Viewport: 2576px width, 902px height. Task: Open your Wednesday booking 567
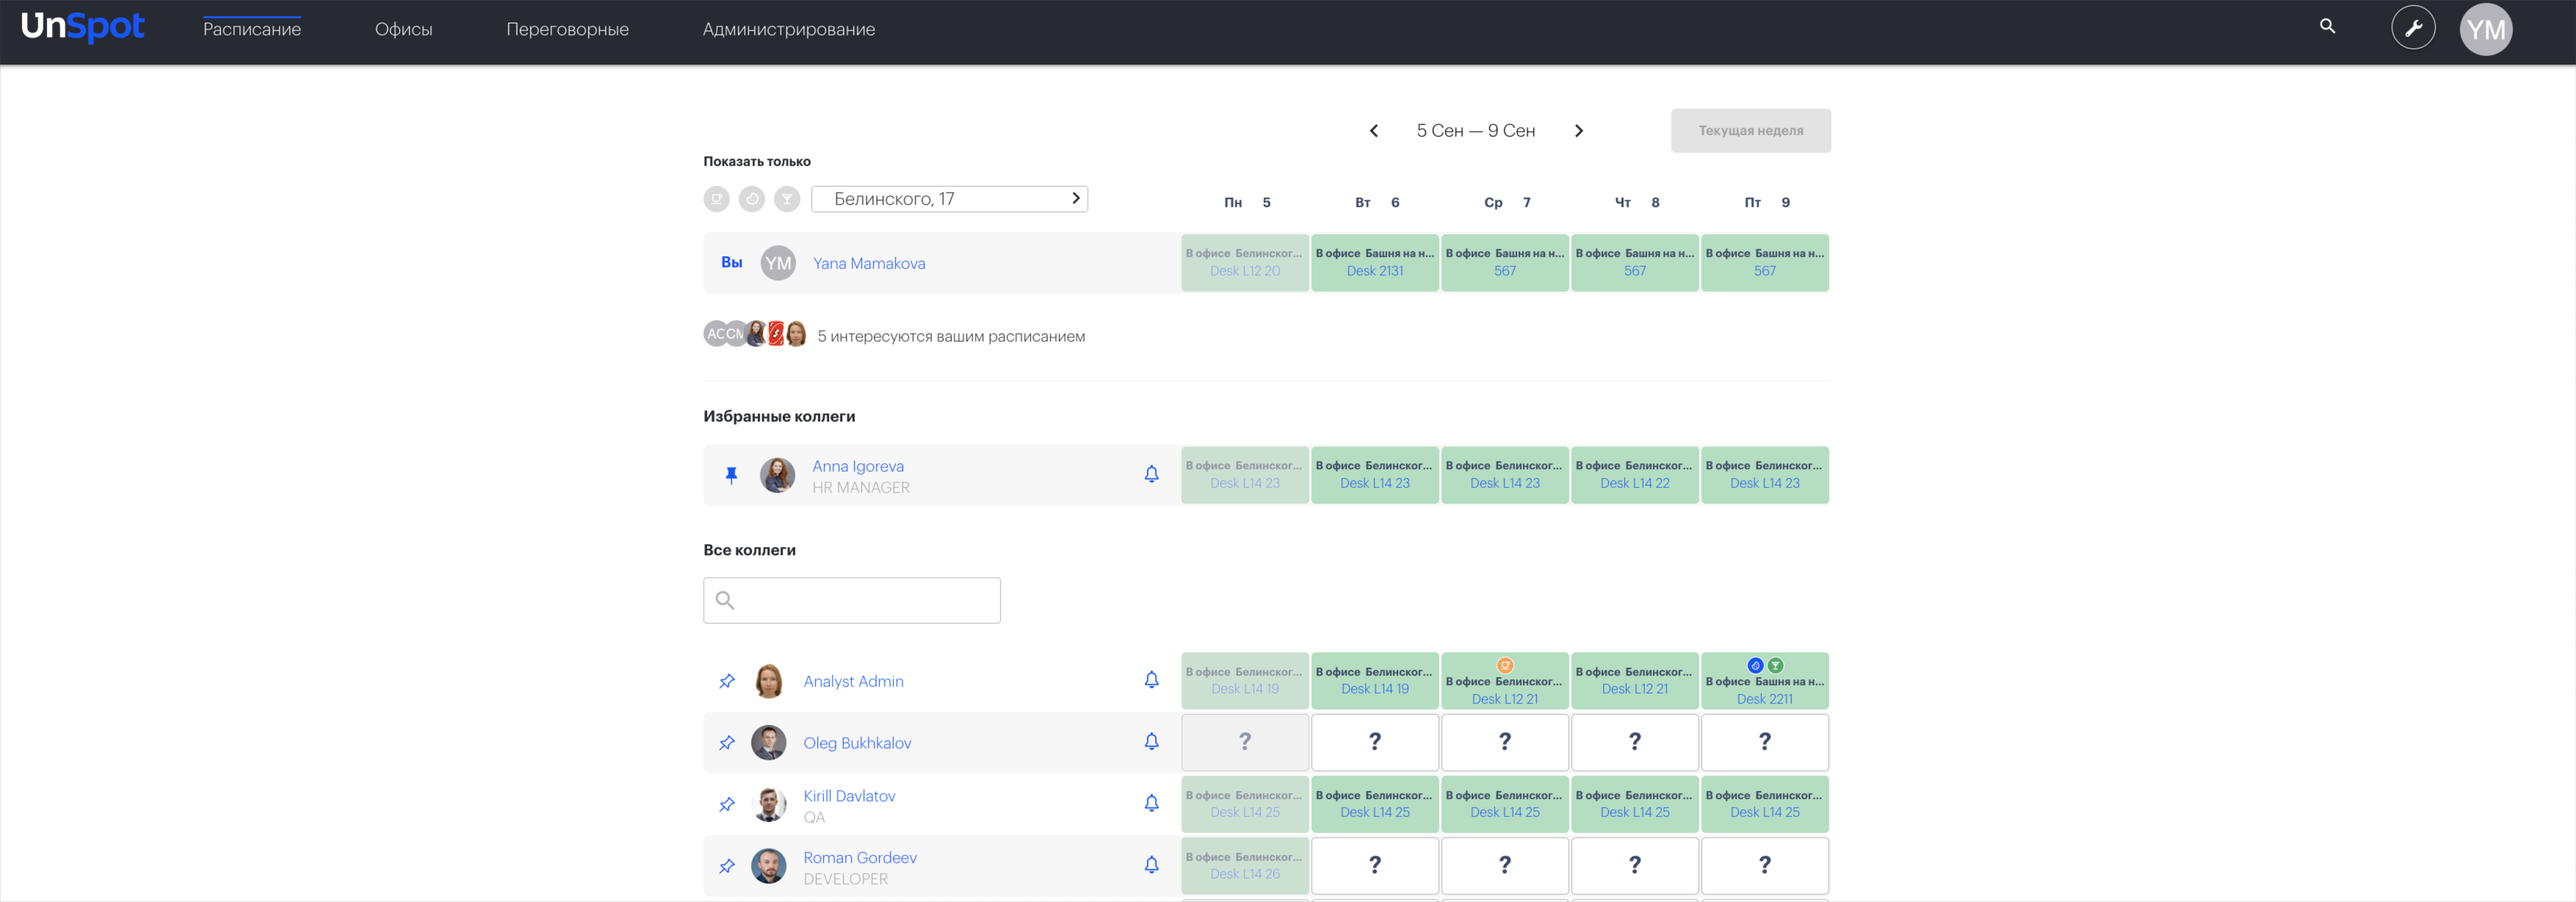click(x=1505, y=263)
